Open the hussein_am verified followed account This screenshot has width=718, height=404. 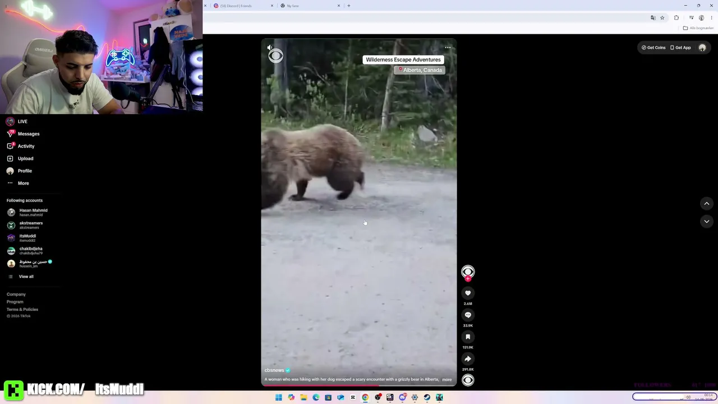[x=30, y=263]
